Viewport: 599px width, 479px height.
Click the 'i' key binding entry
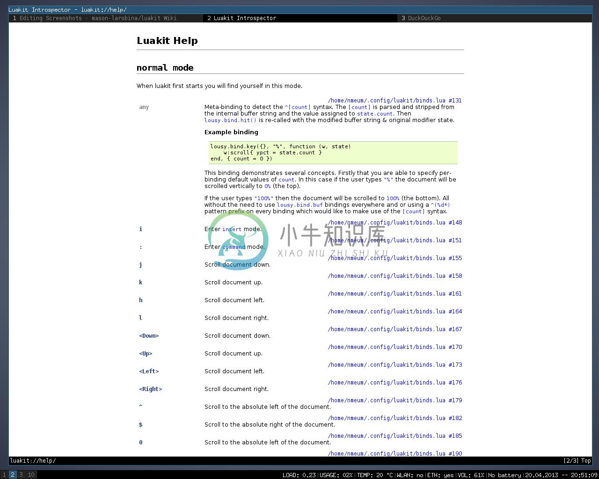click(x=140, y=229)
